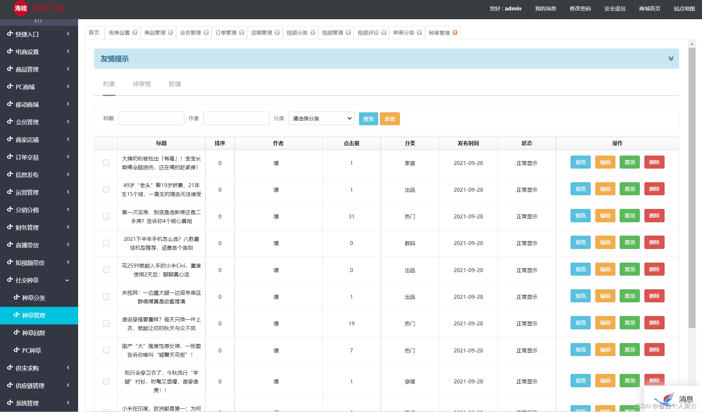The image size is (702, 412).
Task: Click 编辑 for 第一次买房 row
Action: click(605, 215)
